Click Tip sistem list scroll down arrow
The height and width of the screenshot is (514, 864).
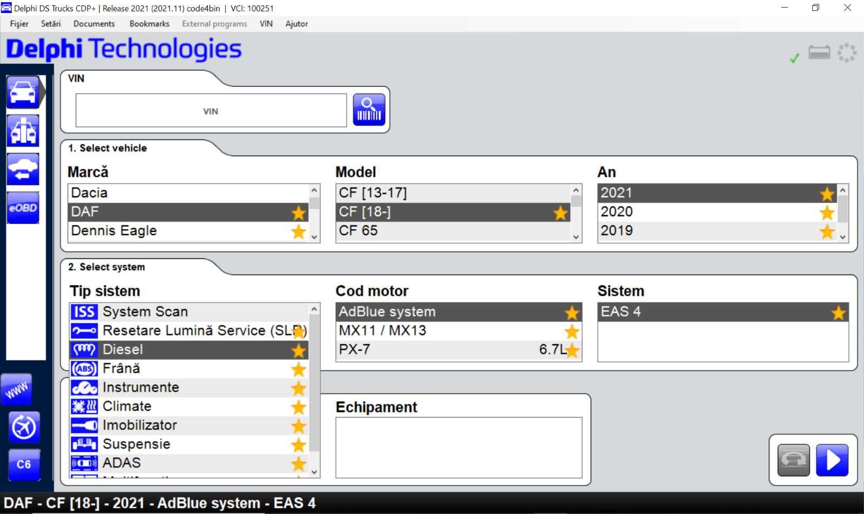[x=314, y=472]
